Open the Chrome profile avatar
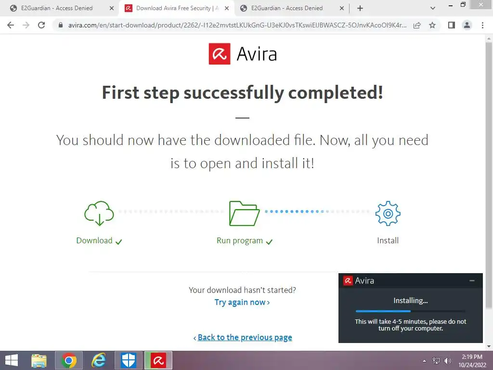The height and width of the screenshot is (370, 493). point(467,25)
